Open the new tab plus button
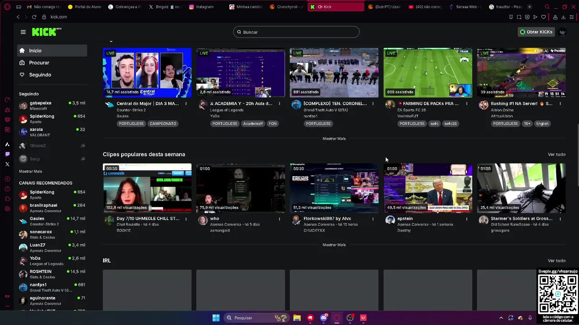 coord(529,7)
